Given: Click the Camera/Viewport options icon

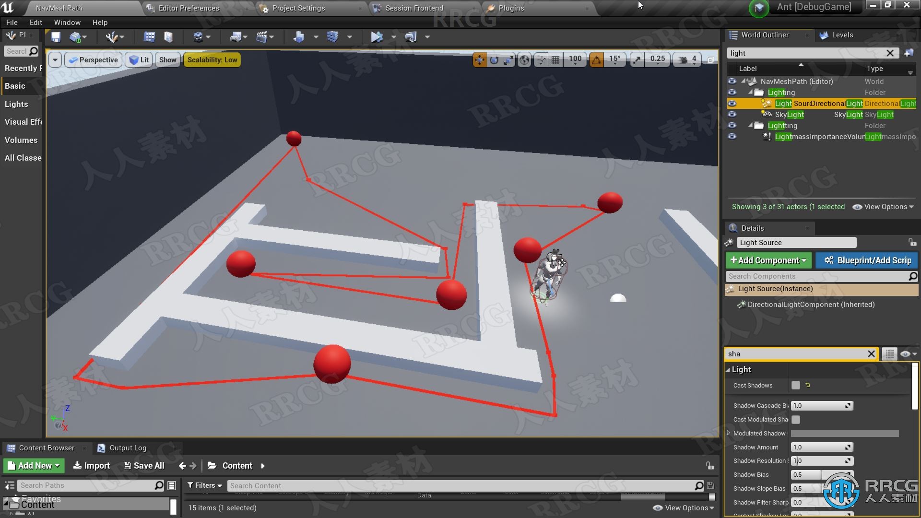Looking at the screenshot, I should [56, 59].
